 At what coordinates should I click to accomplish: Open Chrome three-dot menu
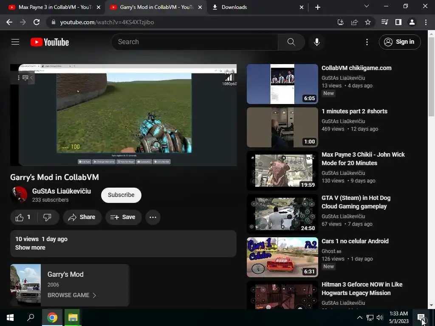[426, 22]
